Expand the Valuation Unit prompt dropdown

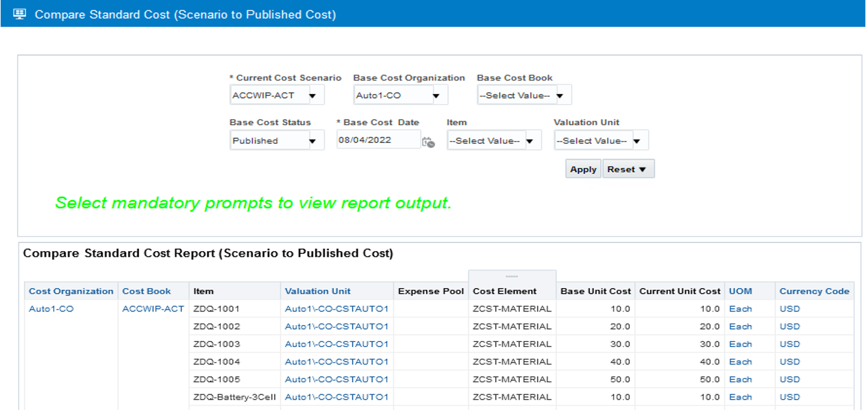coord(601,141)
